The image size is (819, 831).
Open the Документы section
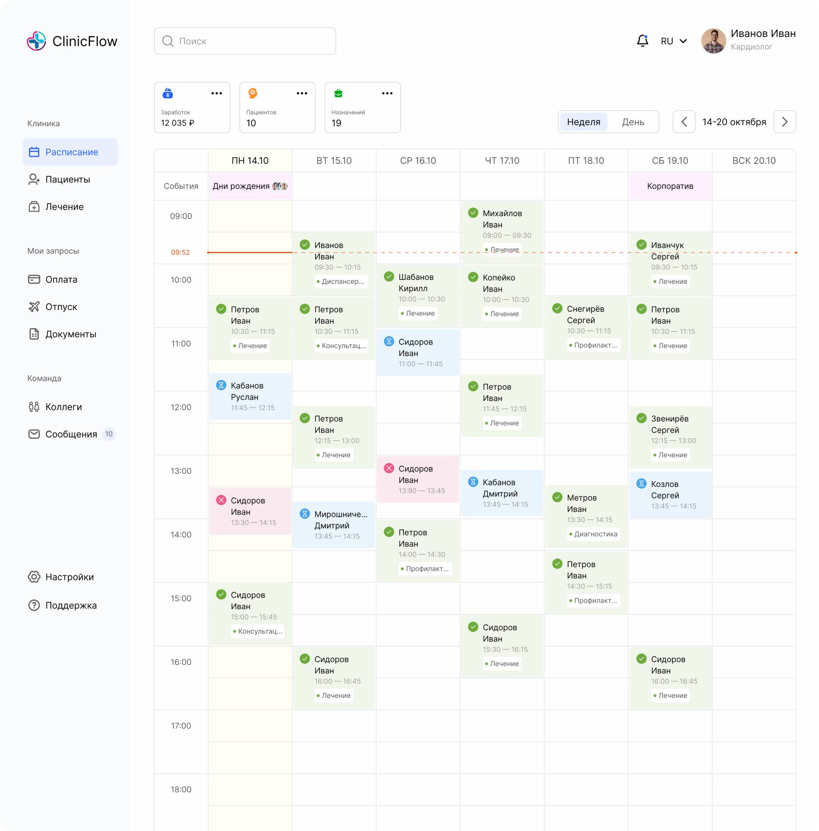[x=70, y=334]
